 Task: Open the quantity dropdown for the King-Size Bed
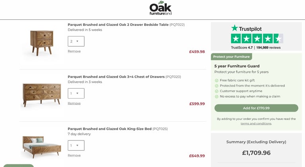pyautogui.click(x=76, y=146)
